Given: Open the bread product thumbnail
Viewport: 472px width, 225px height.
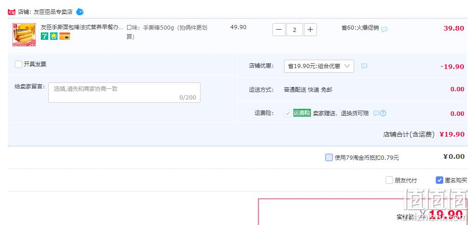Looking at the screenshot, I should point(24,35).
